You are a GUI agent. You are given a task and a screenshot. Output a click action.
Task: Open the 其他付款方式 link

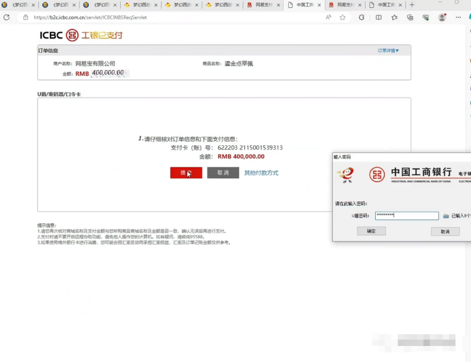(x=261, y=173)
